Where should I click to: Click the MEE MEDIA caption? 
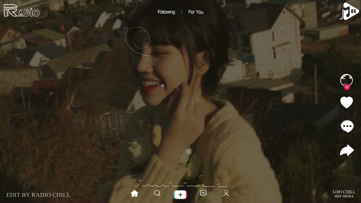[344, 196]
